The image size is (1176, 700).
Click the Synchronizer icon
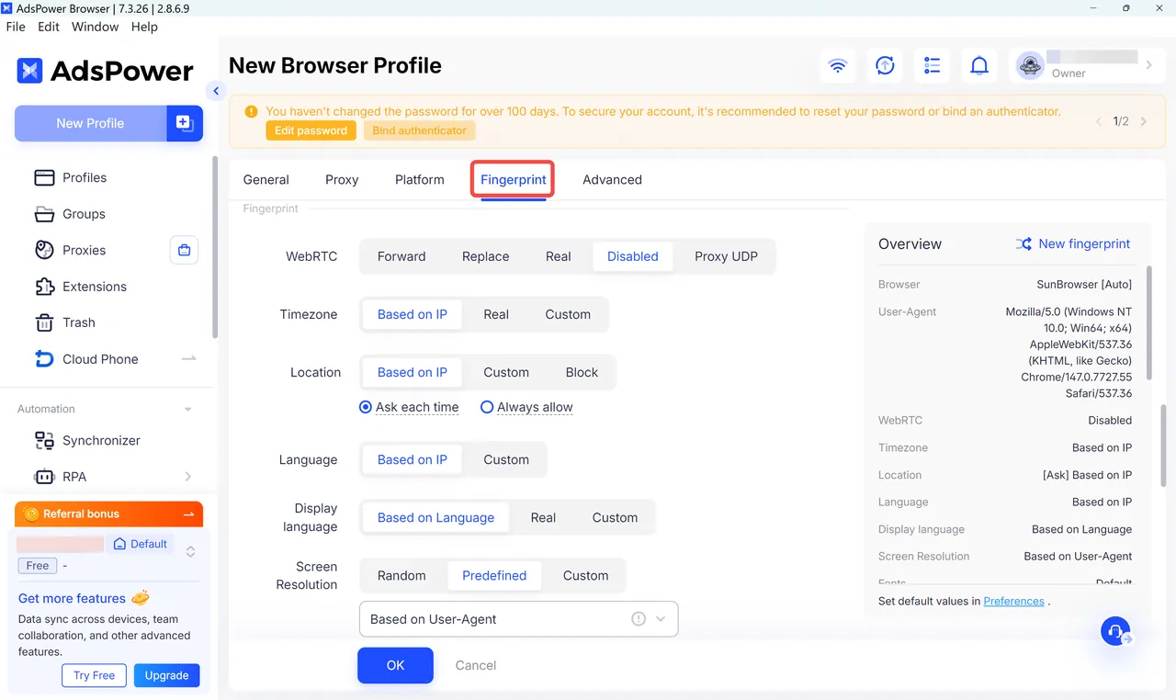[44, 441]
